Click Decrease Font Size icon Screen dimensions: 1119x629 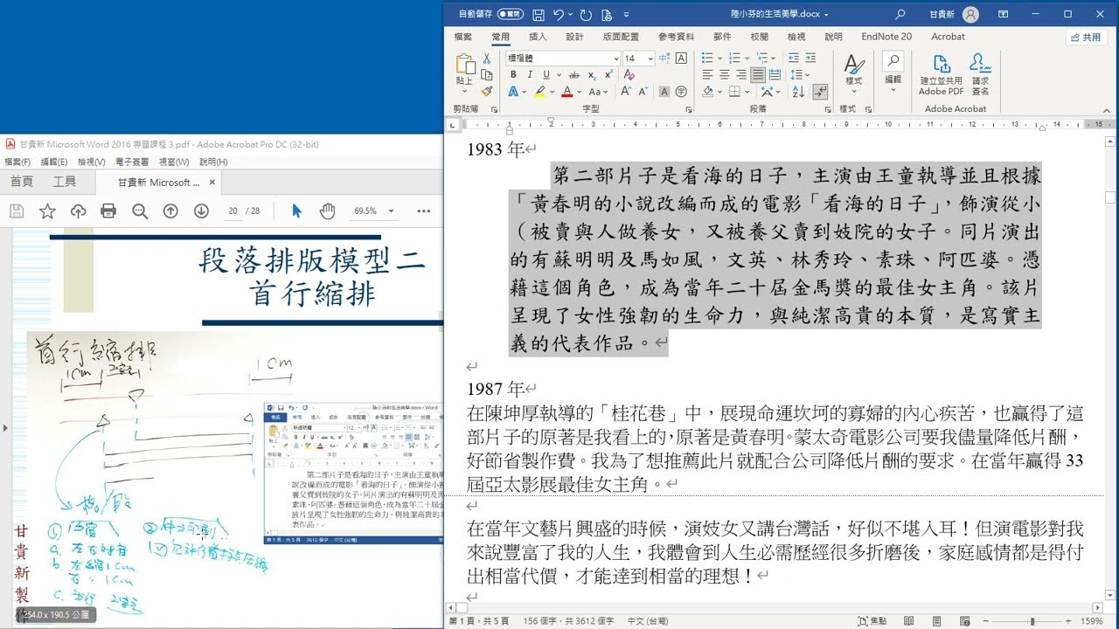(643, 92)
